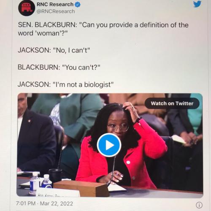Click the "I'm not a biologist" line

[65, 84]
